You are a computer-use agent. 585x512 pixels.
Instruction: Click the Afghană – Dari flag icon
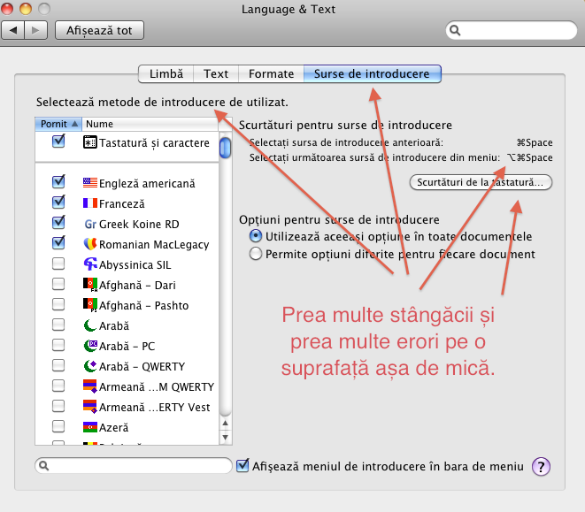pyautogui.click(x=90, y=285)
